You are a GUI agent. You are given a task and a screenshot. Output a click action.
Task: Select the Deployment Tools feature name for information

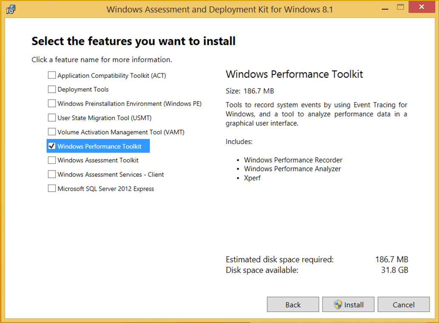coord(83,89)
